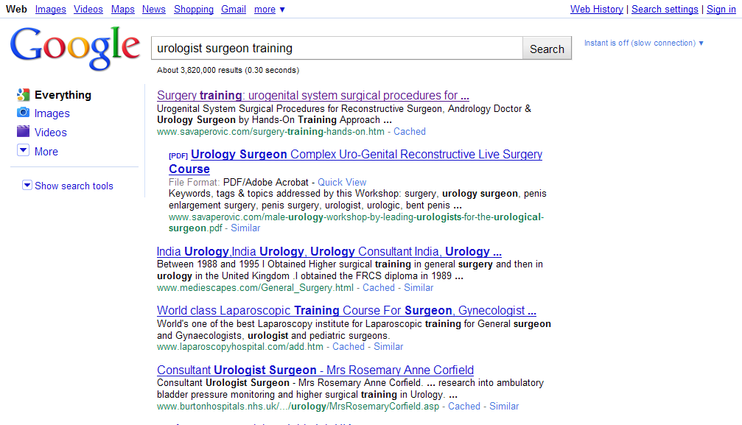Click the Sign in link
742x425 pixels.
721,10
